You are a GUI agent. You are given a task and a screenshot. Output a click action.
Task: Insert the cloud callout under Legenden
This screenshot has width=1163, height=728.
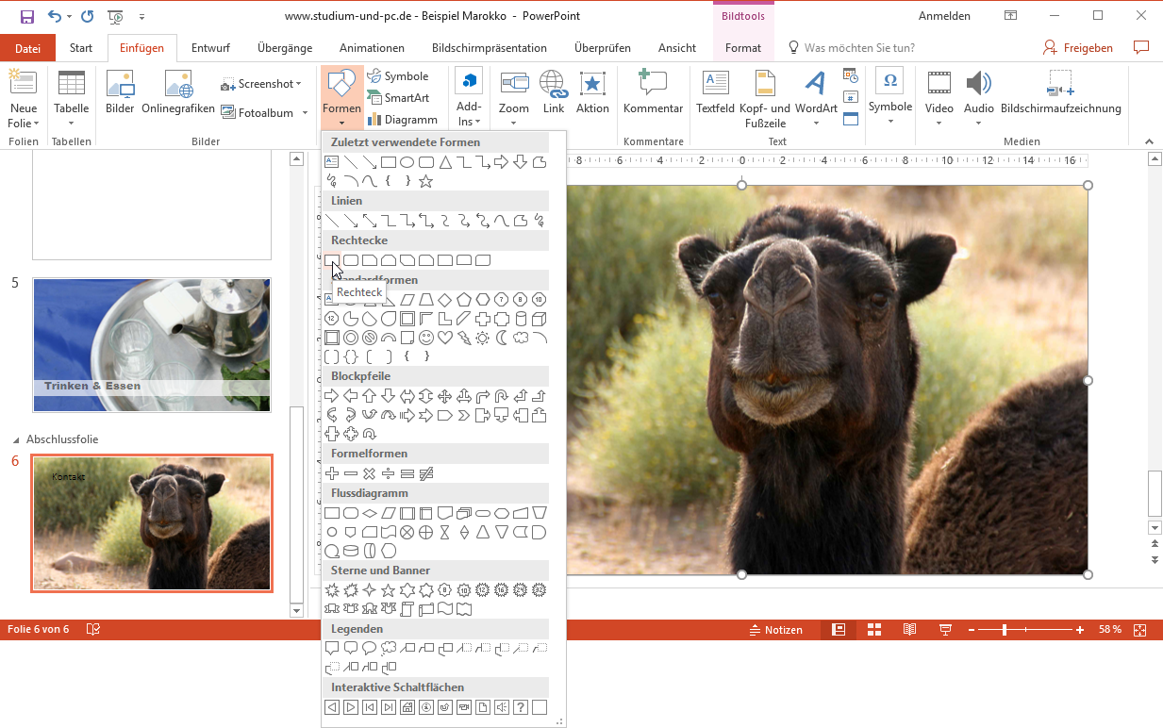pos(389,648)
